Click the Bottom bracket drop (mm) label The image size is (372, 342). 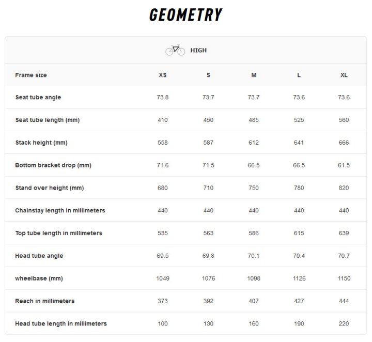(53, 165)
